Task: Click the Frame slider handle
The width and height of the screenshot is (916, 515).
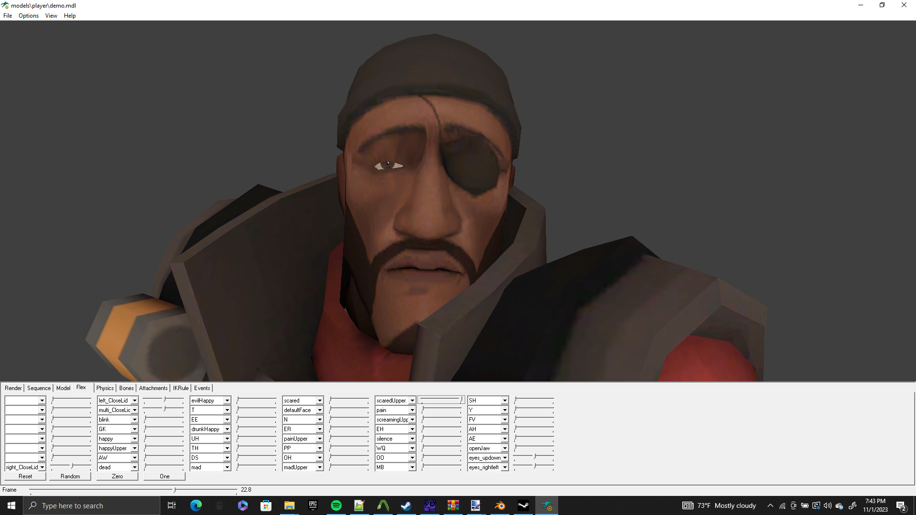Action: 175,489
